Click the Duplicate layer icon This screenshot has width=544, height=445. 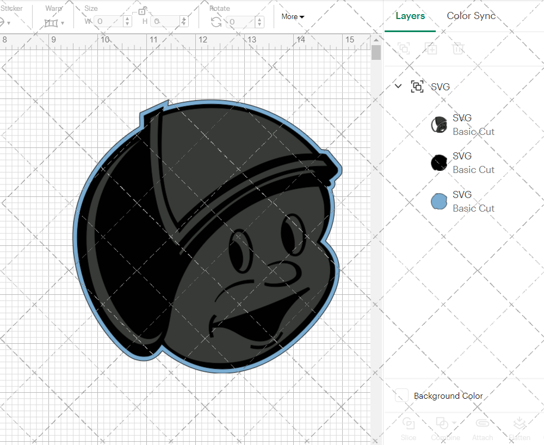(431, 49)
